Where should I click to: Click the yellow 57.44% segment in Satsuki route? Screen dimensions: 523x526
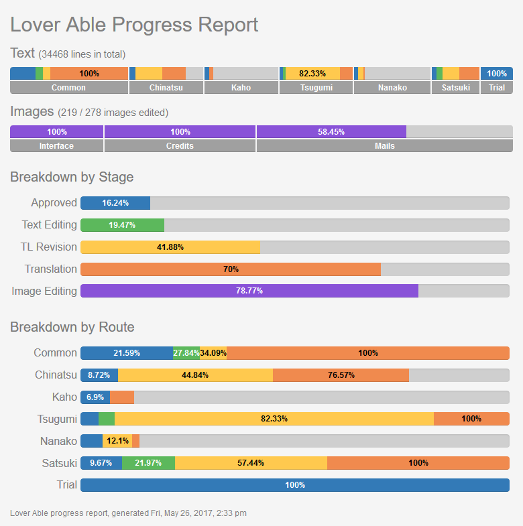(251, 463)
